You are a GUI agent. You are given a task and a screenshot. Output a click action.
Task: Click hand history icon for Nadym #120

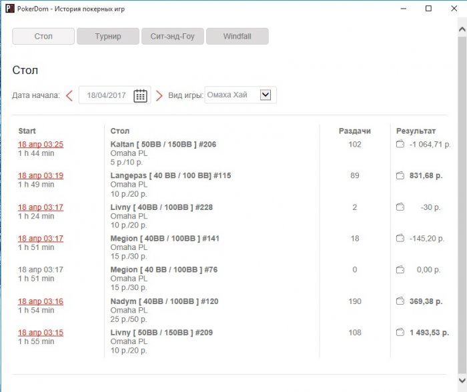[x=400, y=301]
